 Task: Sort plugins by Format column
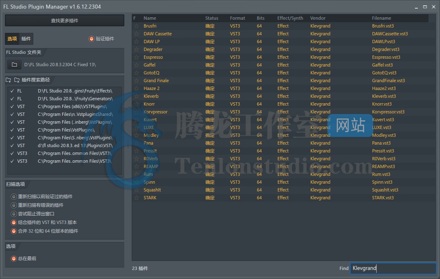point(237,18)
